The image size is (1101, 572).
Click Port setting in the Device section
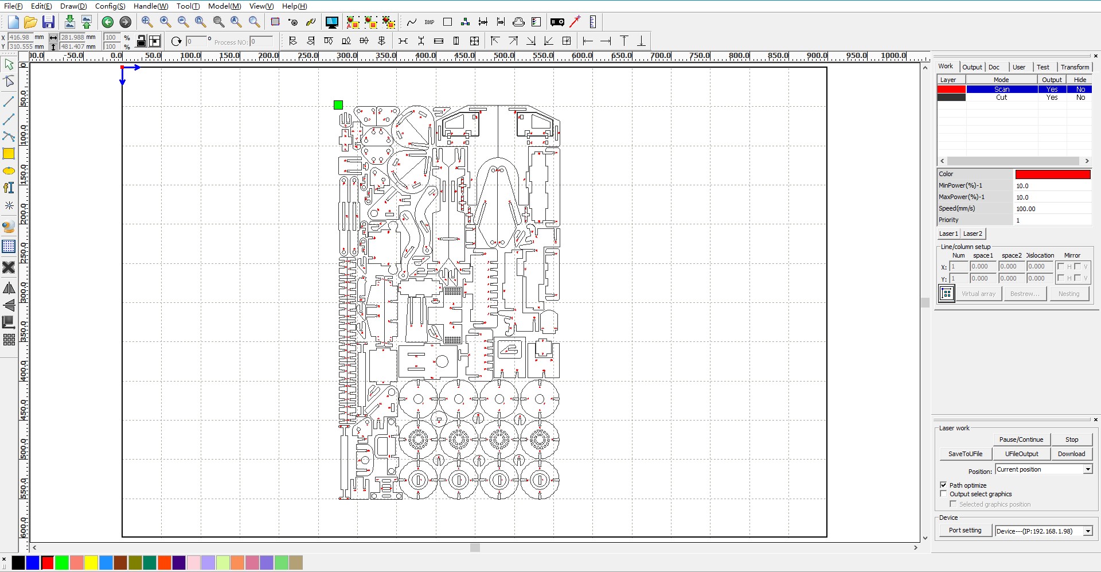coord(965,530)
